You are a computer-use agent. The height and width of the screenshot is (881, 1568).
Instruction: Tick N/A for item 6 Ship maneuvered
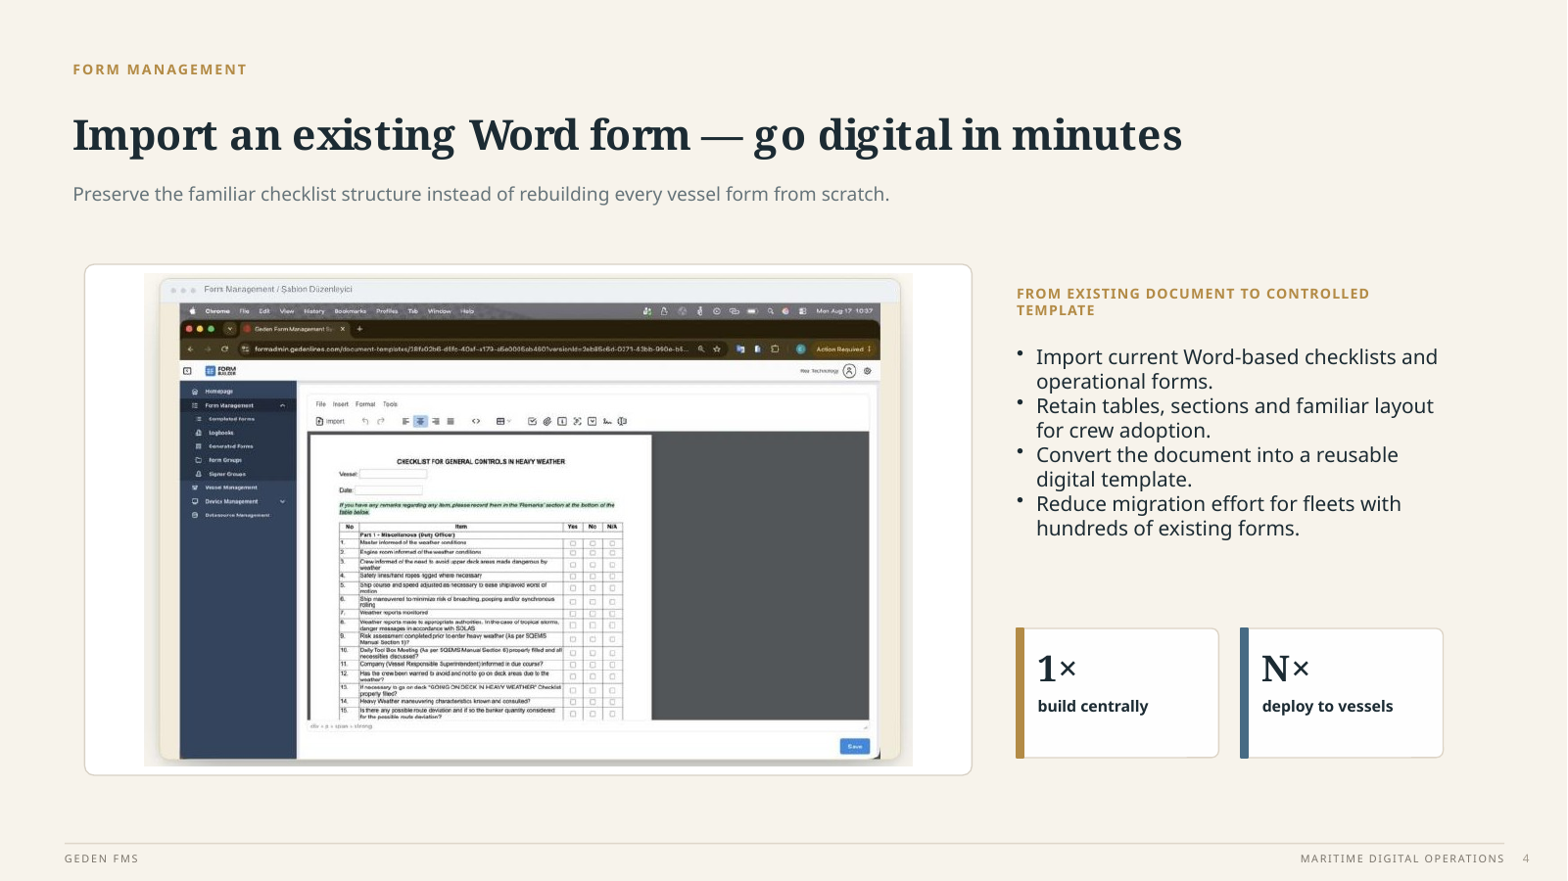[x=612, y=602]
